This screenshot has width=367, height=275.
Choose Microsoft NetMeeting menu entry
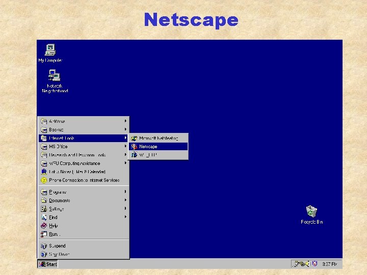click(x=158, y=138)
